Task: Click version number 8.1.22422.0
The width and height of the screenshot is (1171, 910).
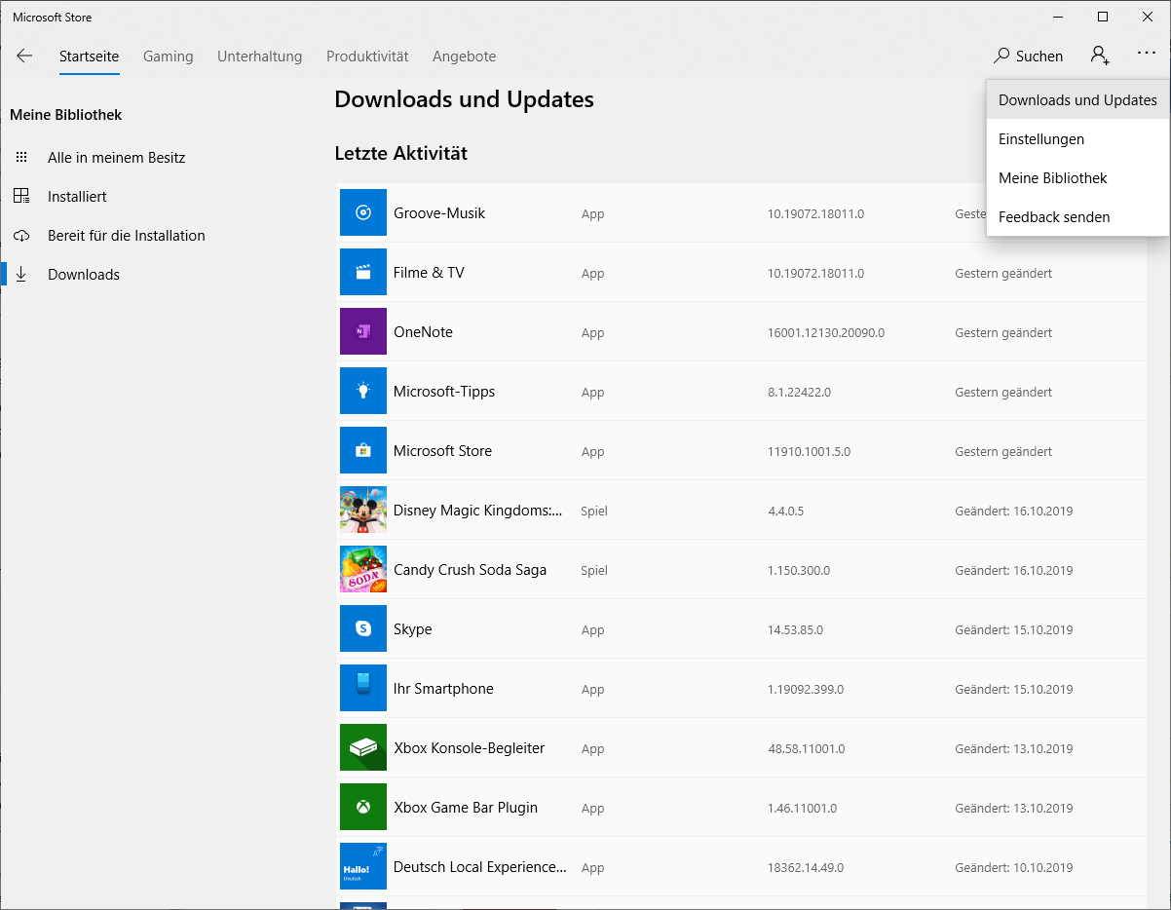Action: 799,392
